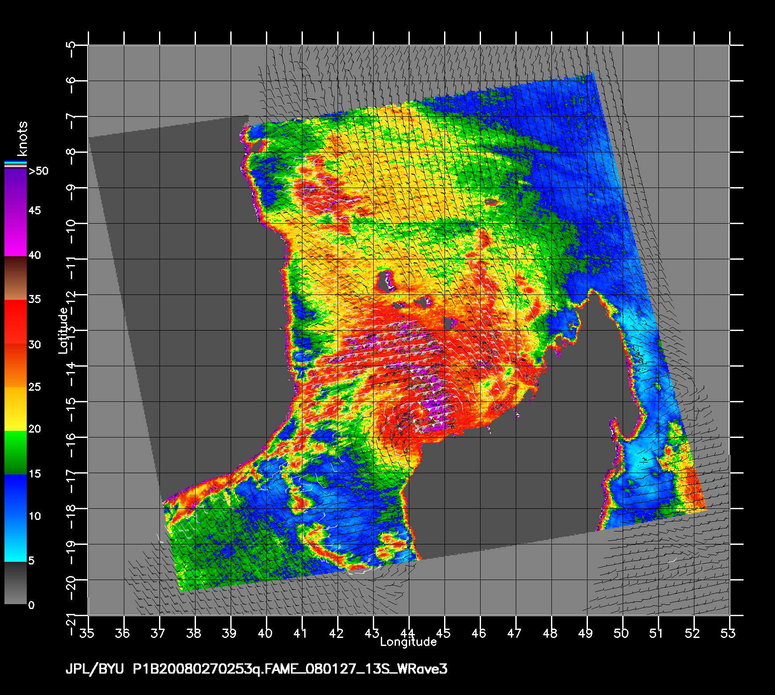Click longitude tick label '47'

click(x=515, y=633)
